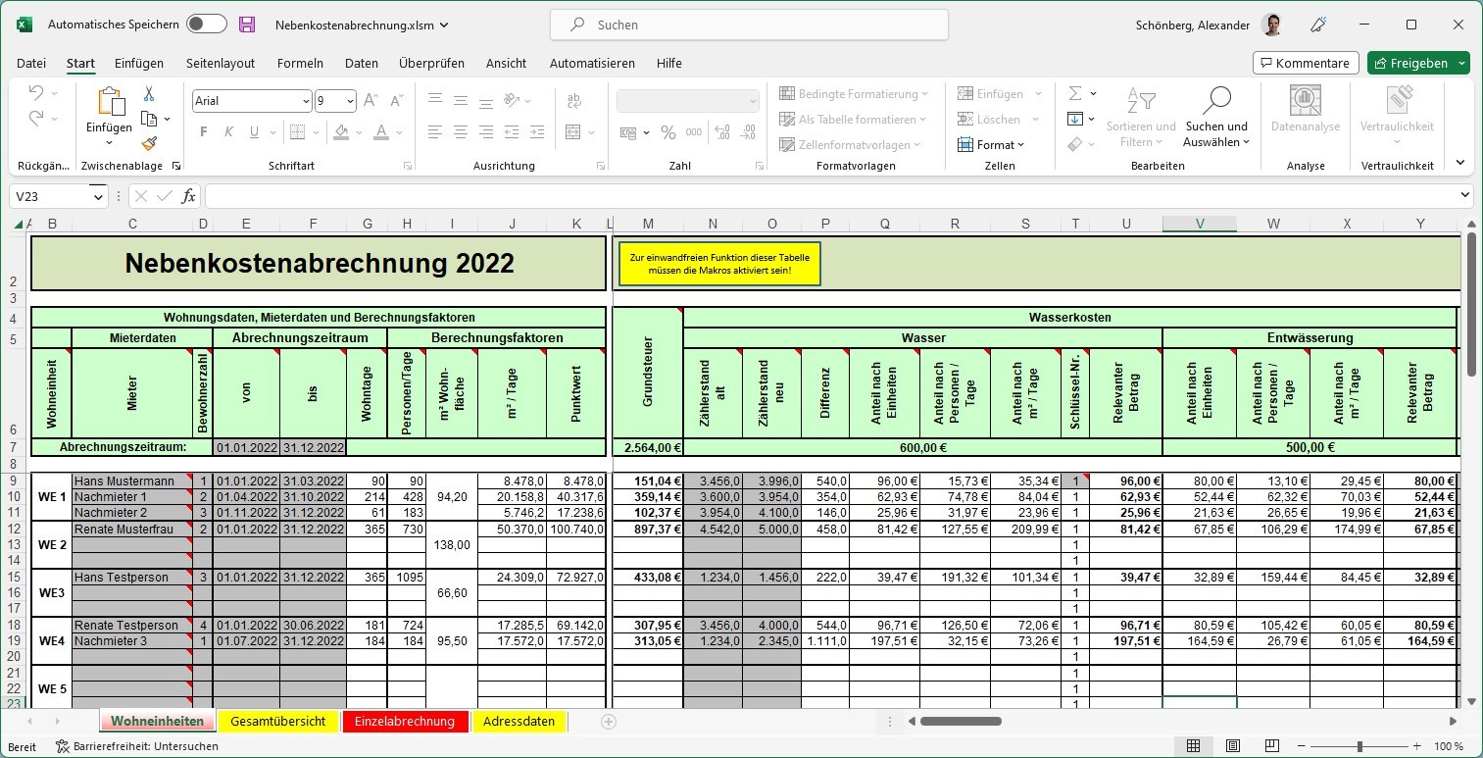Toggle underline formatting on
Screen dimensions: 1483x758
(255, 131)
